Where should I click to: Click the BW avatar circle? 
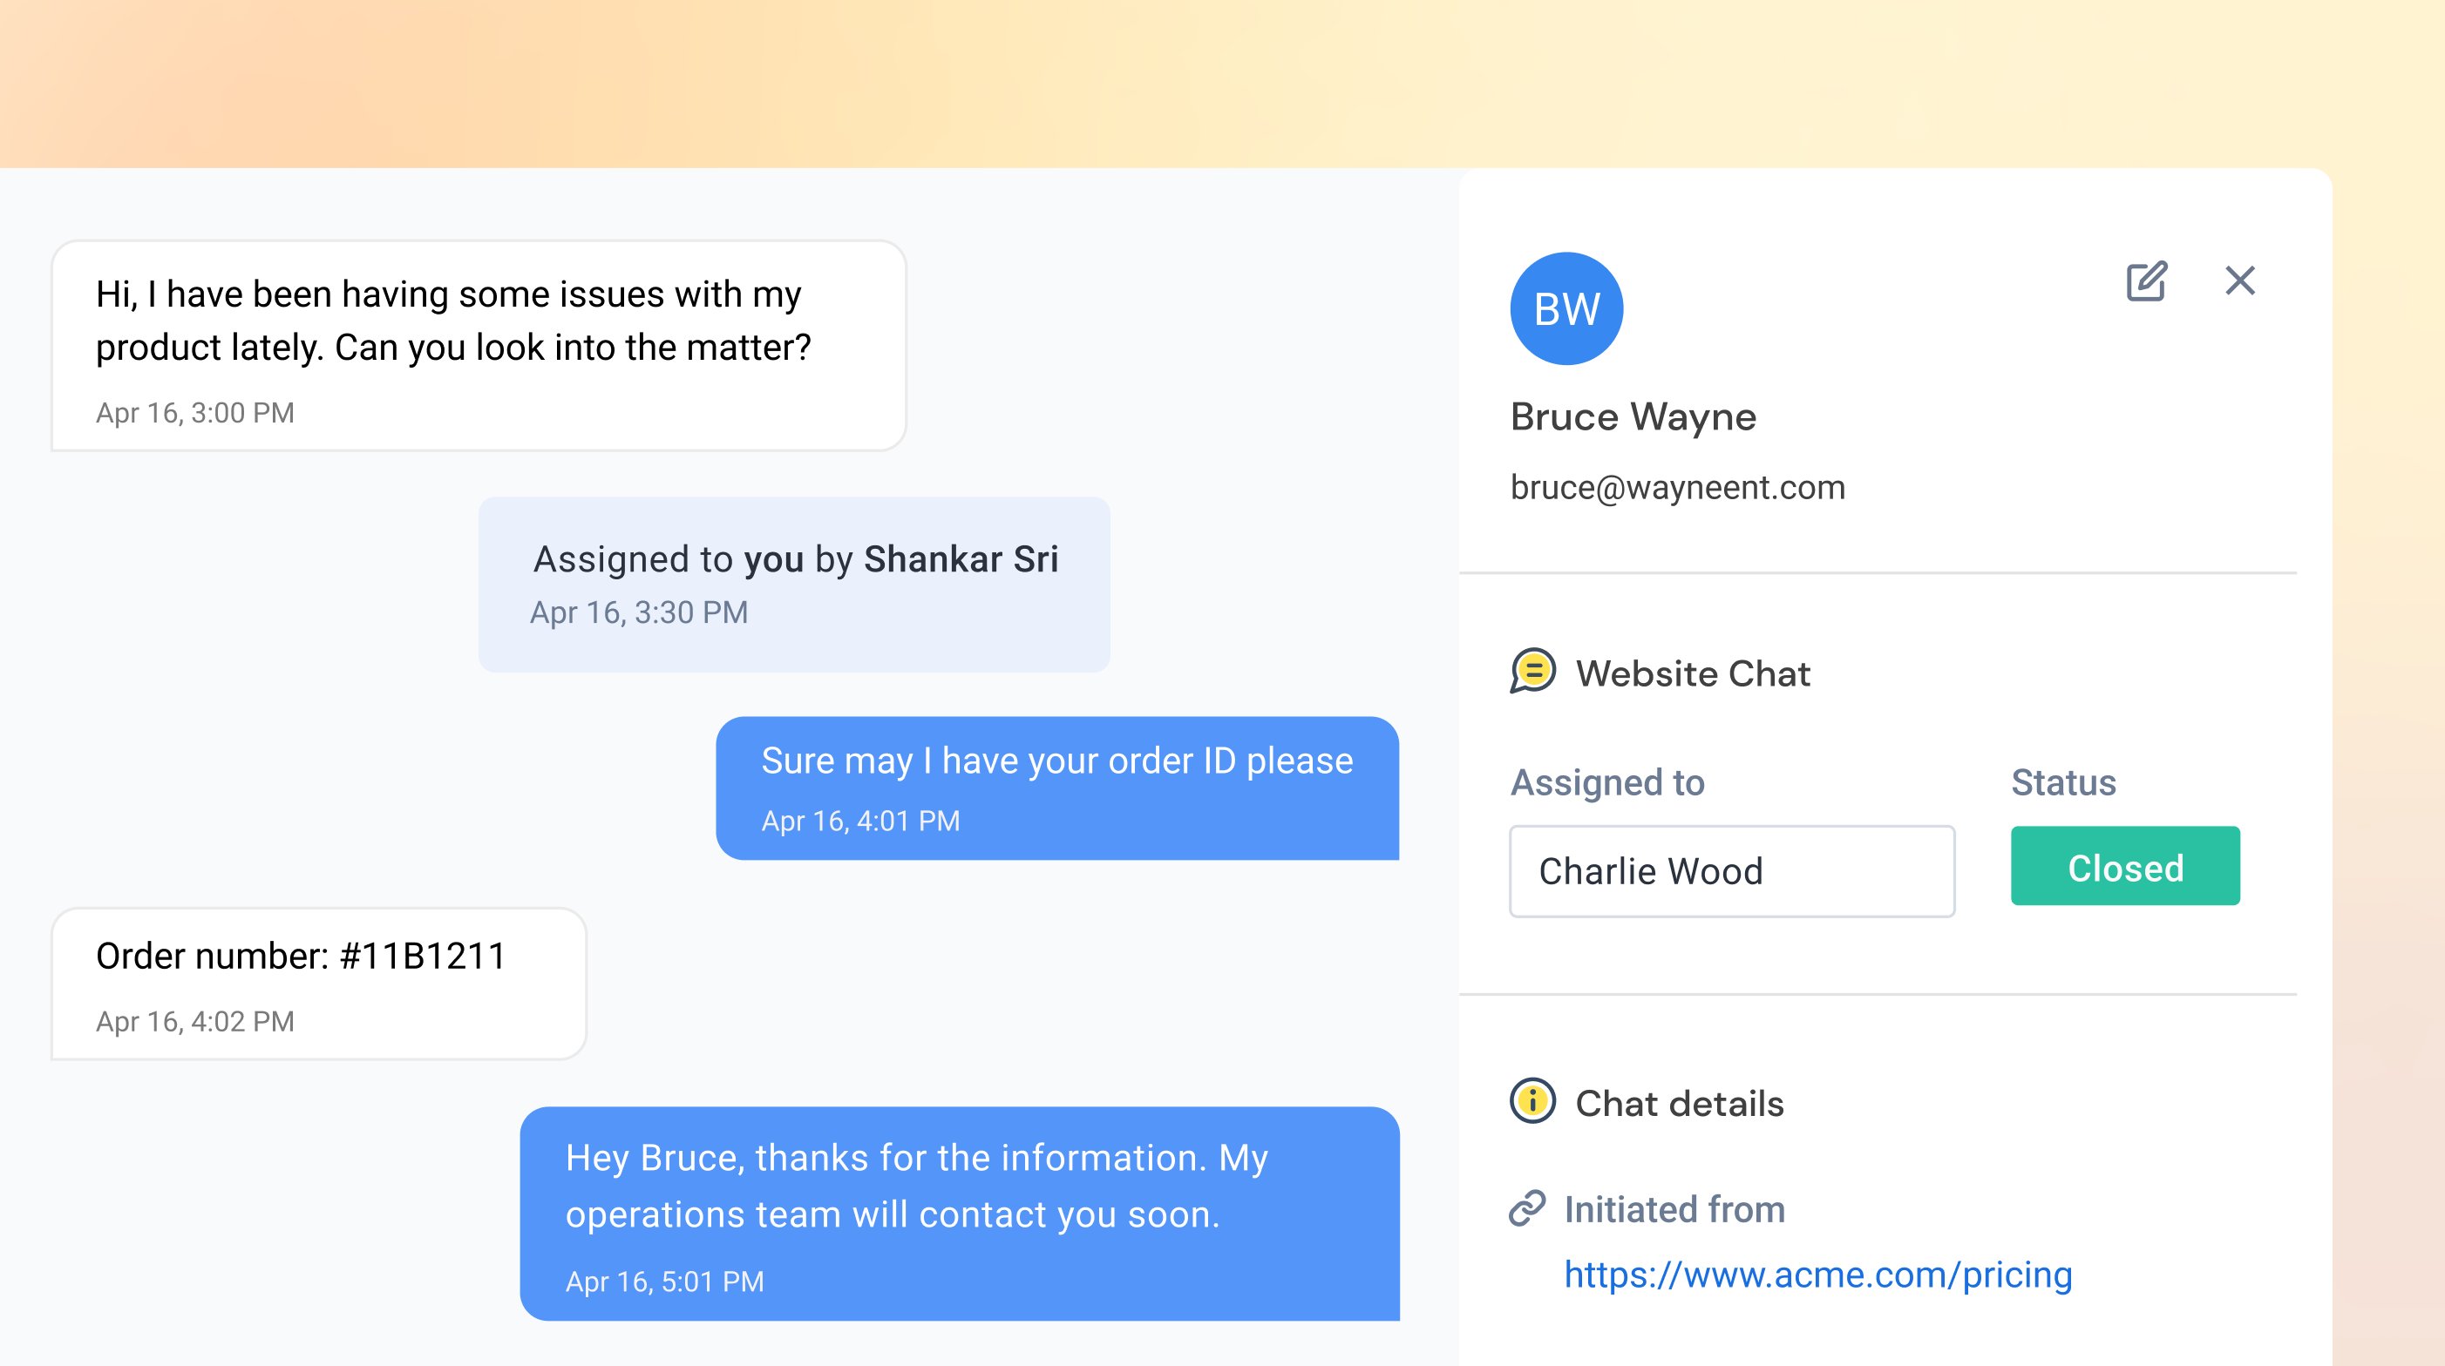coord(1566,308)
